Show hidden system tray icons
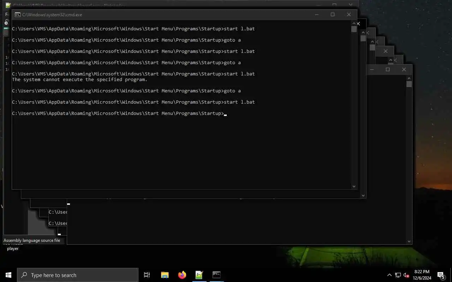The height and width of the screenshot is (282, 452). point(389,275)
